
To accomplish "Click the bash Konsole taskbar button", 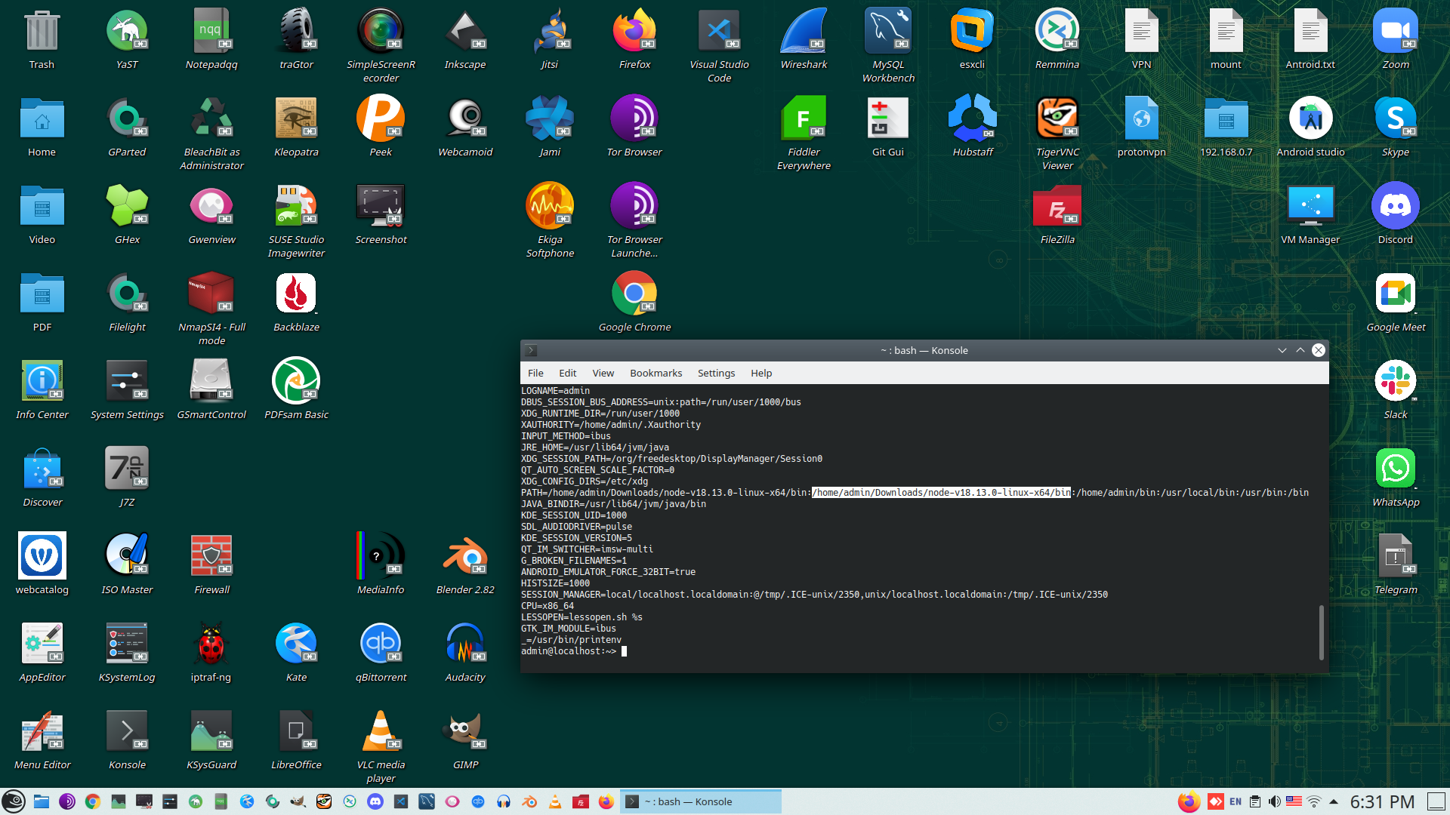I will pyautogui.click(x=701, y=801).
